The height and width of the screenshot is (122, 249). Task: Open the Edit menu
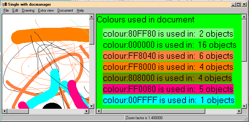(x=15, y=10)
